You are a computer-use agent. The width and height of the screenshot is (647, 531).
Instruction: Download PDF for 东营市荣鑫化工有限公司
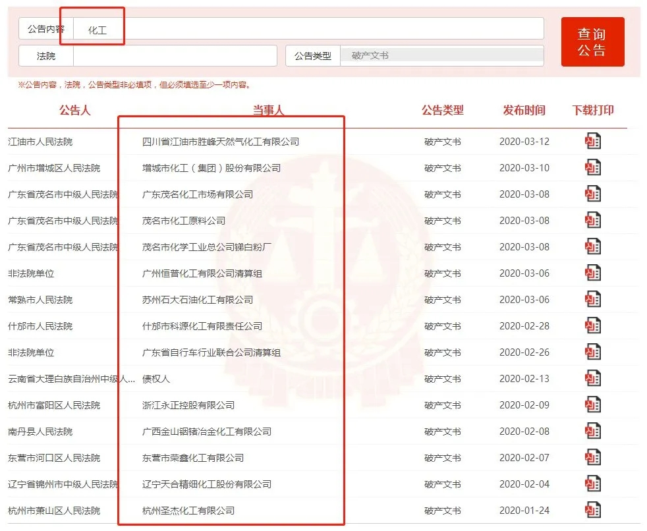pyautogui.click(x=593, y=458)
